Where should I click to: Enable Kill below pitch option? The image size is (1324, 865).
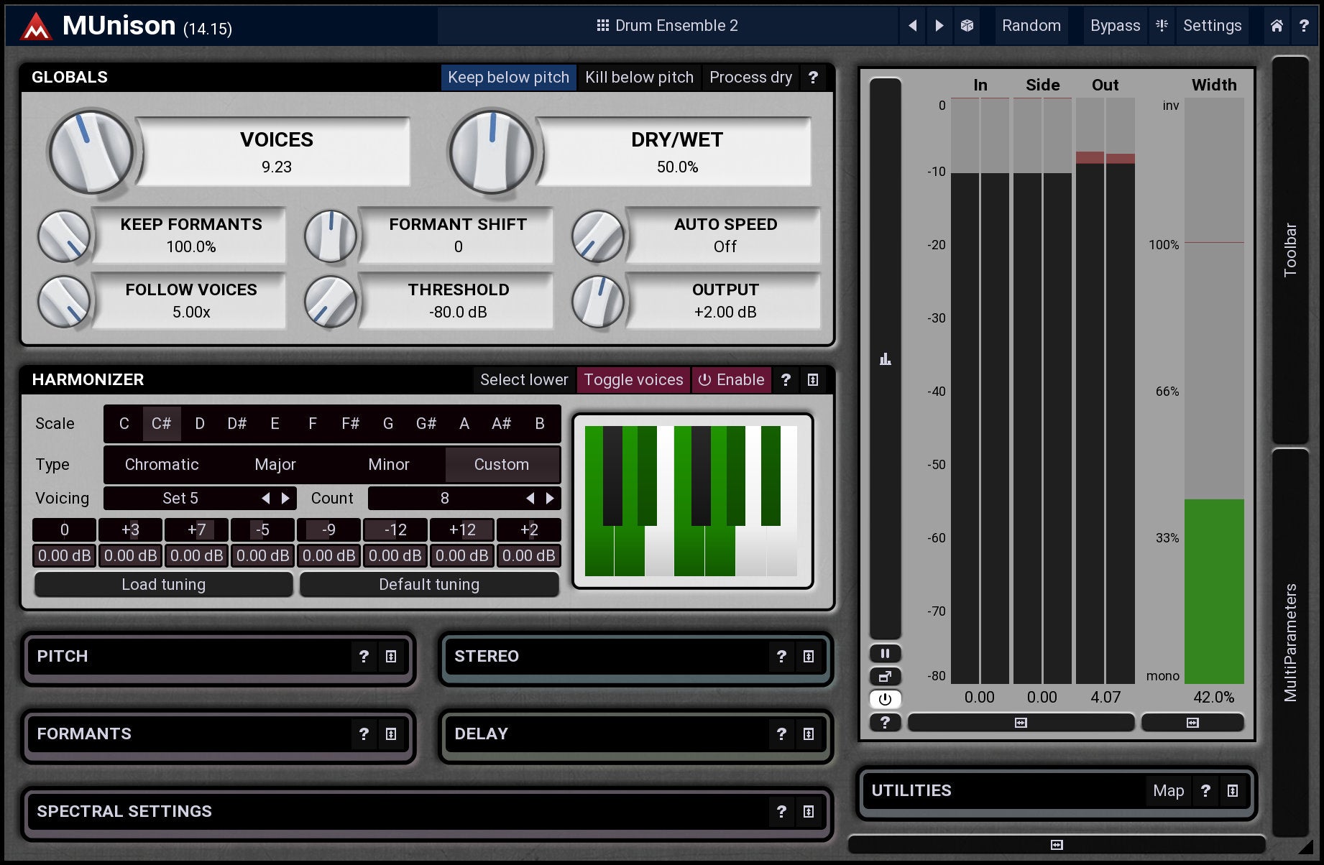[639, 78]
